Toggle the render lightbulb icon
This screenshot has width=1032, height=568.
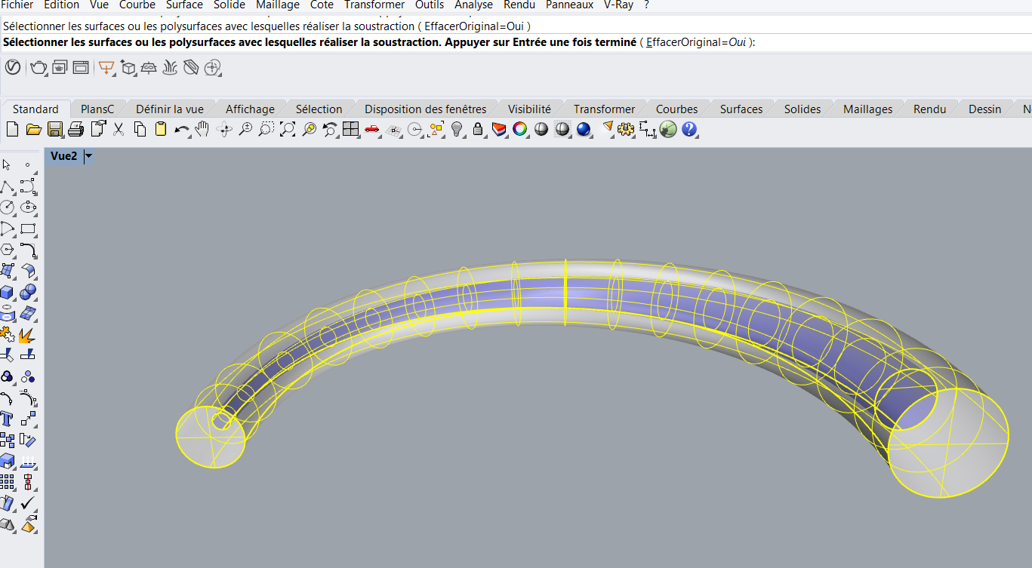(x=457, y=129)
